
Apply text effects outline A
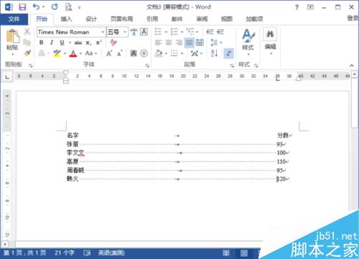pyautogui.click(x=42, y=53)
